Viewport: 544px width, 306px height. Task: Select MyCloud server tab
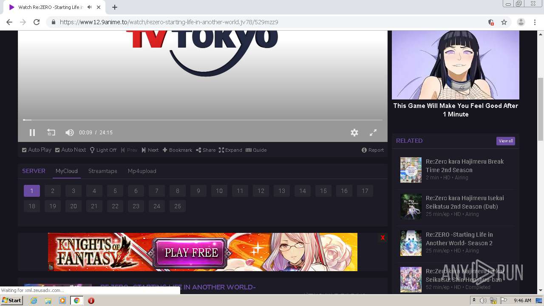[67, 171]
